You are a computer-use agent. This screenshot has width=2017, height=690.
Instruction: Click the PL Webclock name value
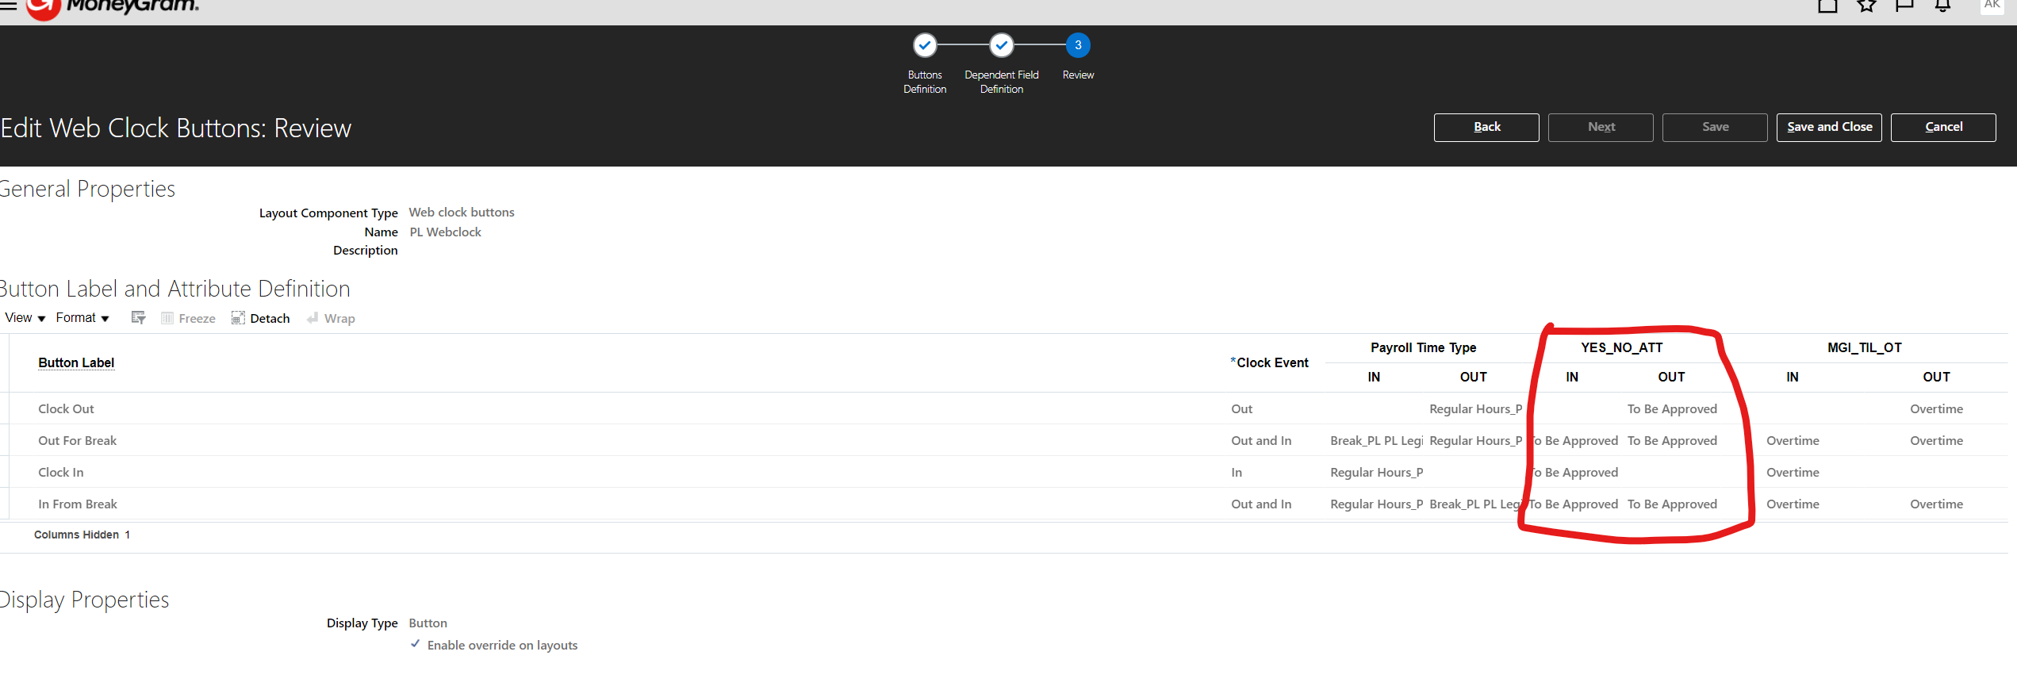(x=445, y=232)
